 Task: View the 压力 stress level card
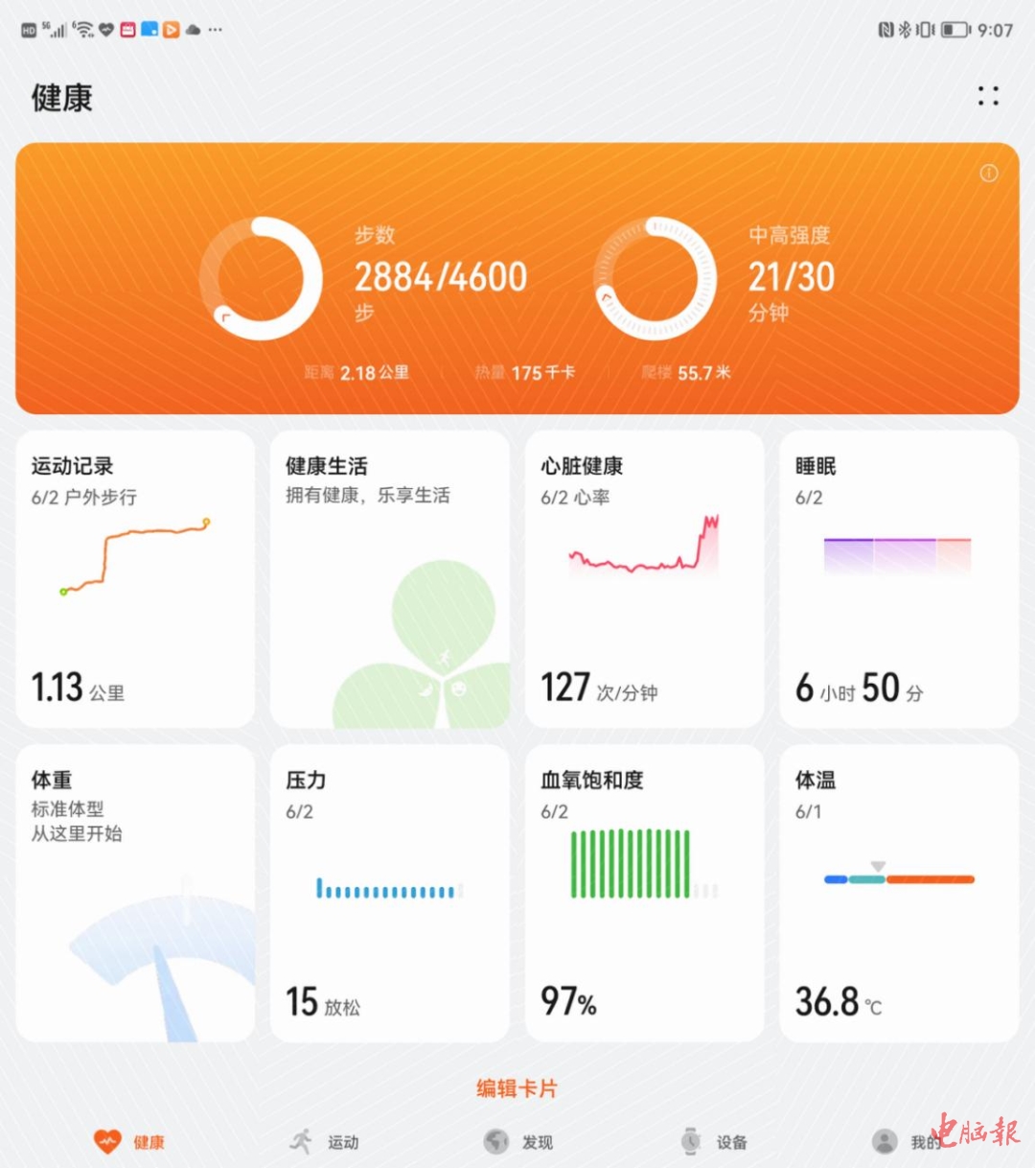click(x=389, y=894)
